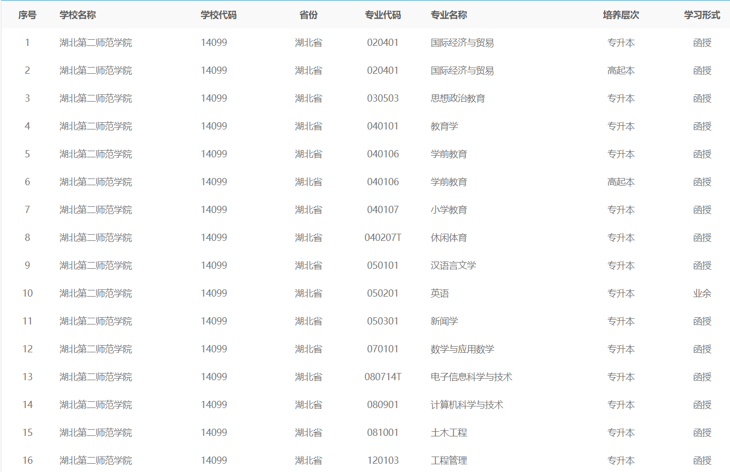Select major 电子信息科学与技术
Viewport: 730px width, 472px height.
pos(471,377)
